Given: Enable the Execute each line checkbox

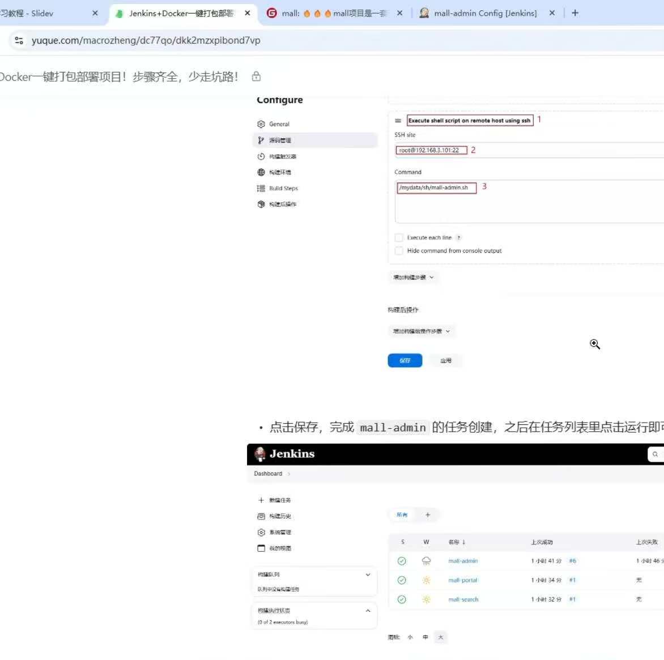Looking at the screenshot, I should pos(398,237).
